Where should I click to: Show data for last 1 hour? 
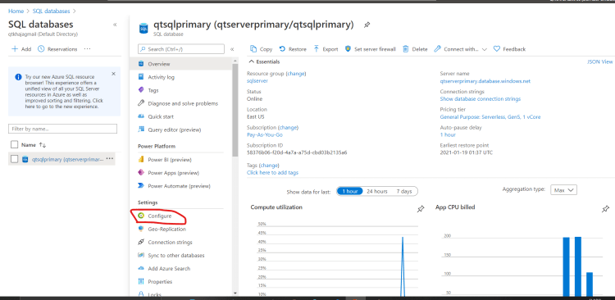[350, 191]
